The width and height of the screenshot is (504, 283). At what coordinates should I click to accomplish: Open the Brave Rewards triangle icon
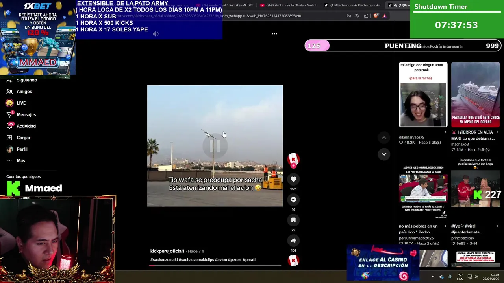pyautogui.click(x=384, y=16)
